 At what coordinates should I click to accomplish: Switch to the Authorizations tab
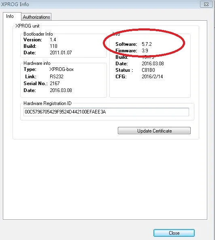pos(36,17)
